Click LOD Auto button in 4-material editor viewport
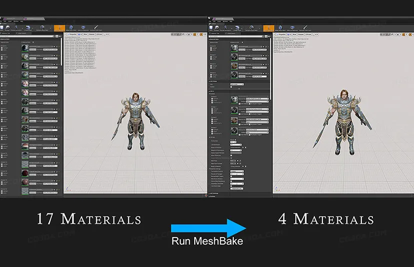414x267 pixels. [308, 34]
